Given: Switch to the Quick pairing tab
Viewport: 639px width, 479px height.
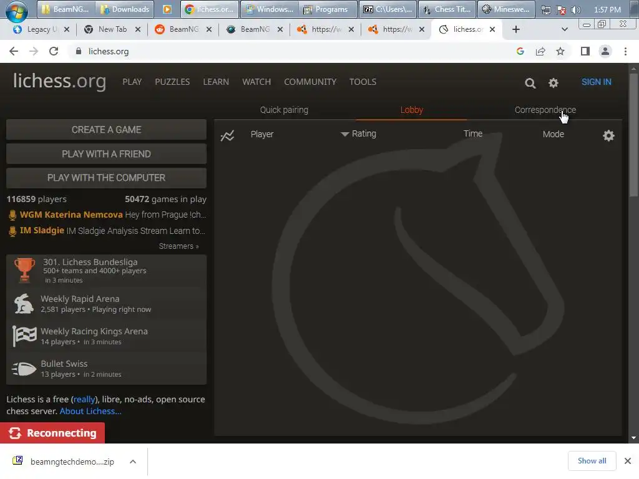Looking at the screenshot, I should click(x=284, y=110).
